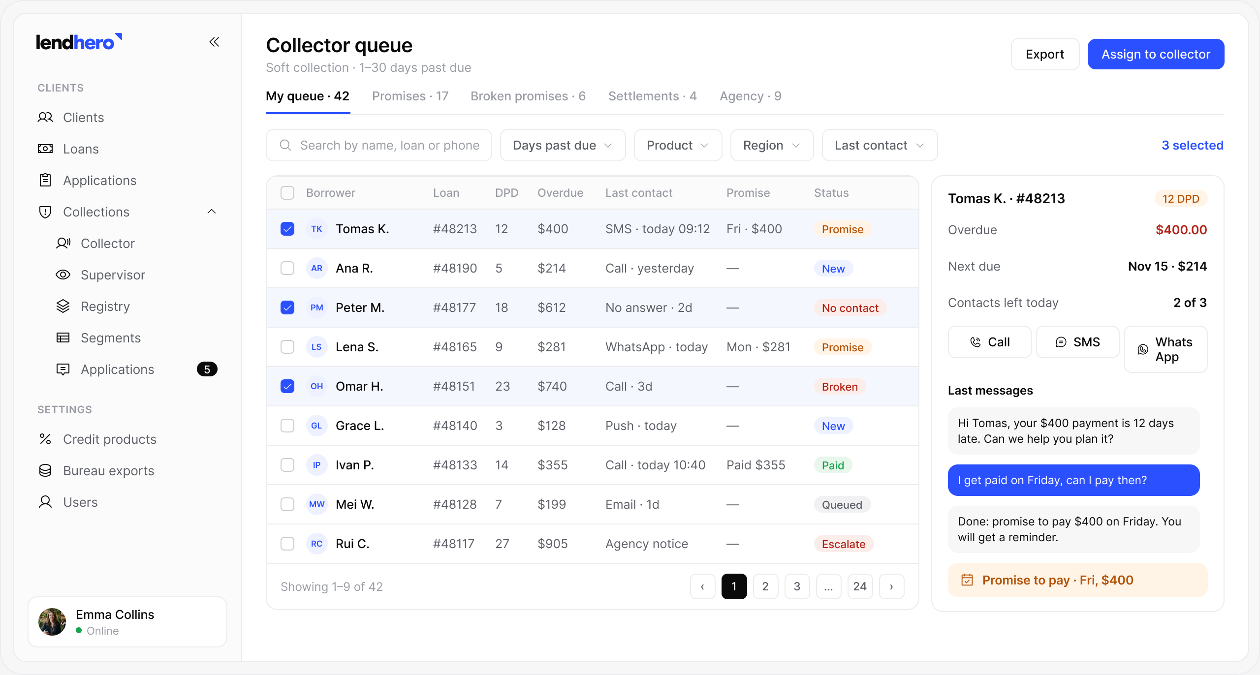
Task: Open the Collector view icon
Action: (63, 243)
